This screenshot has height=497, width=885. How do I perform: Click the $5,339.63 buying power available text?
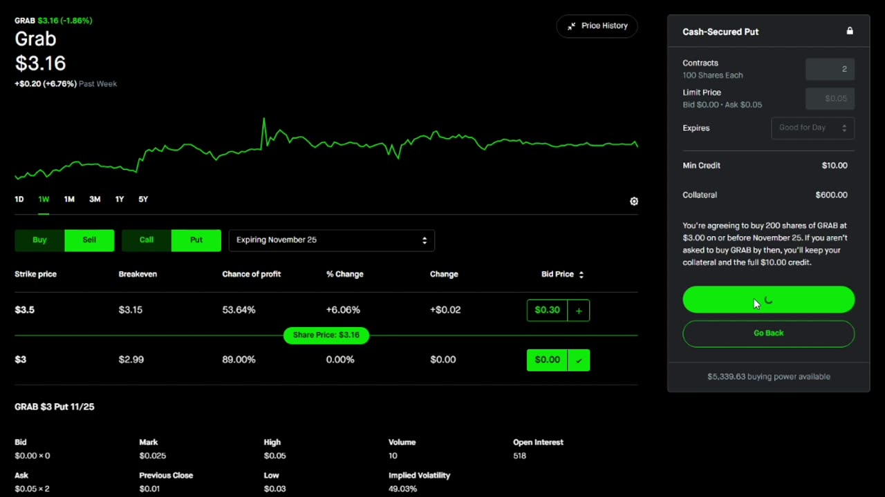coord(768,377)
